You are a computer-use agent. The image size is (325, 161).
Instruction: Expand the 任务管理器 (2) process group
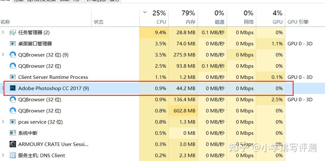coord(3,33)
